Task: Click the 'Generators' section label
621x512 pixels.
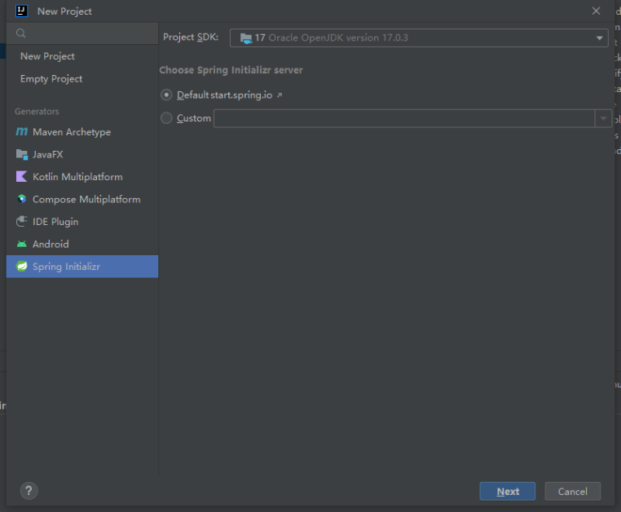Action: coord(37,112)
